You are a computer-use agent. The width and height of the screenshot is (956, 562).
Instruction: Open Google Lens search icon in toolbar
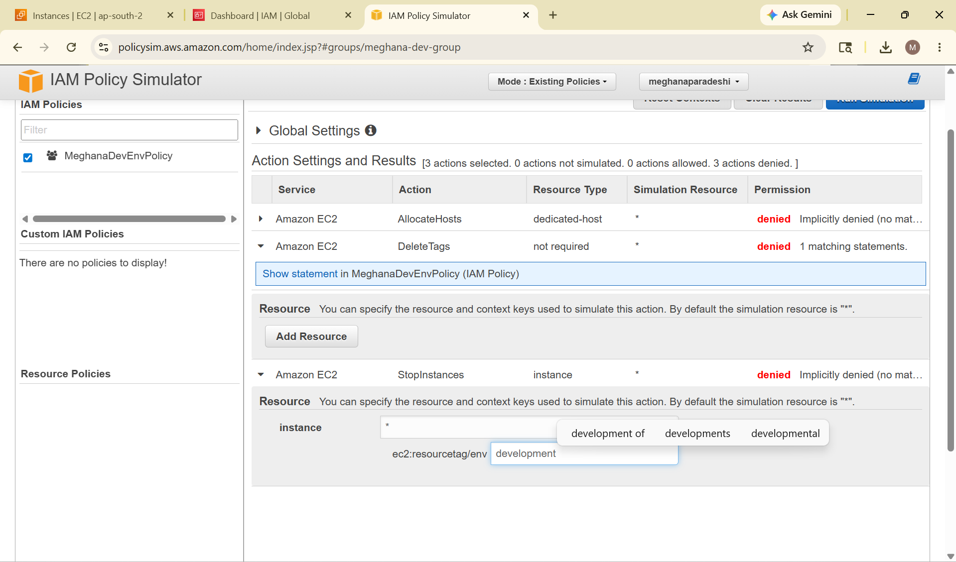[x=845, y=47]
